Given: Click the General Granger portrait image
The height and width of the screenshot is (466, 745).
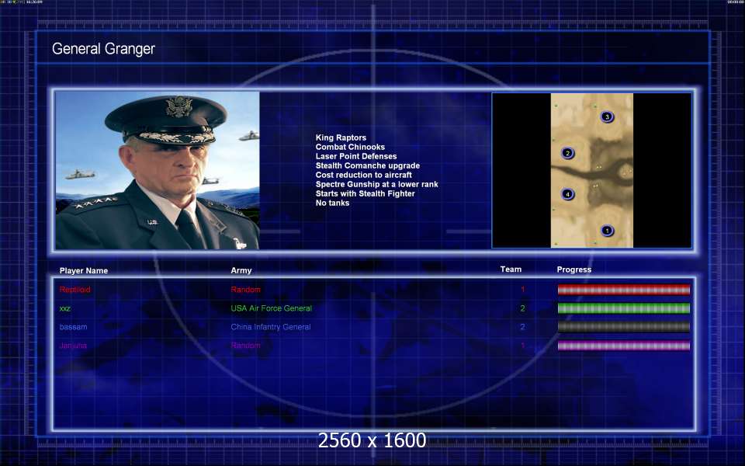Looking at the screenshot, I should click(x=158, y=170).
